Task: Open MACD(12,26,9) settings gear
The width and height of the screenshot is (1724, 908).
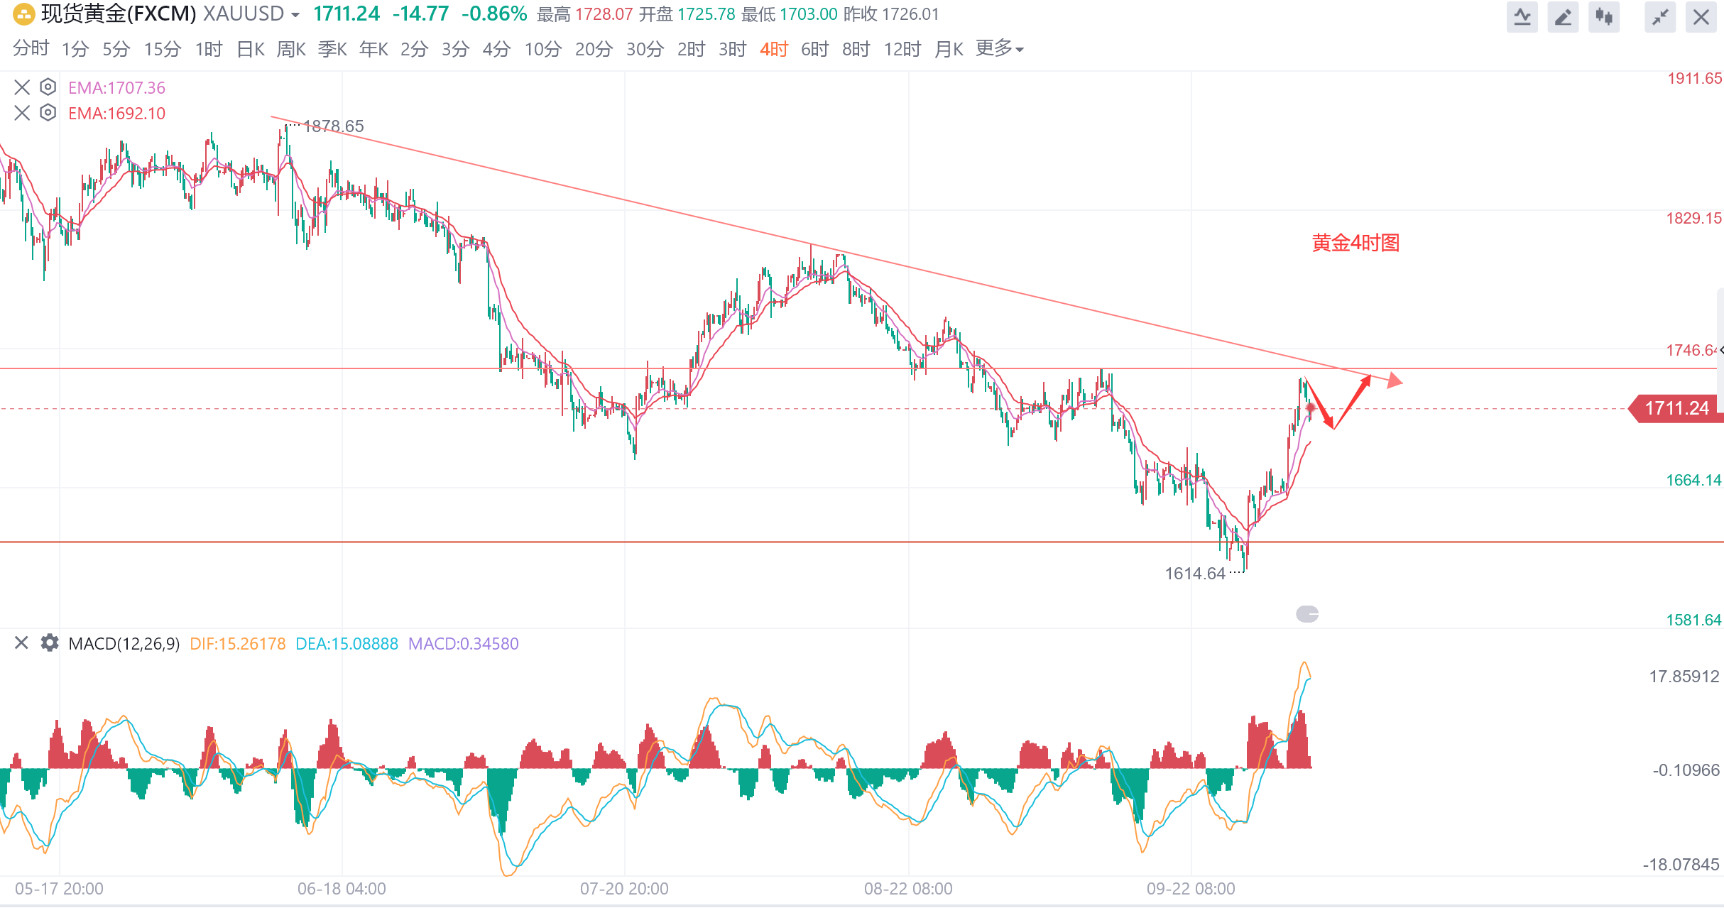Action: pyautogui.click(x=50, y=643)
